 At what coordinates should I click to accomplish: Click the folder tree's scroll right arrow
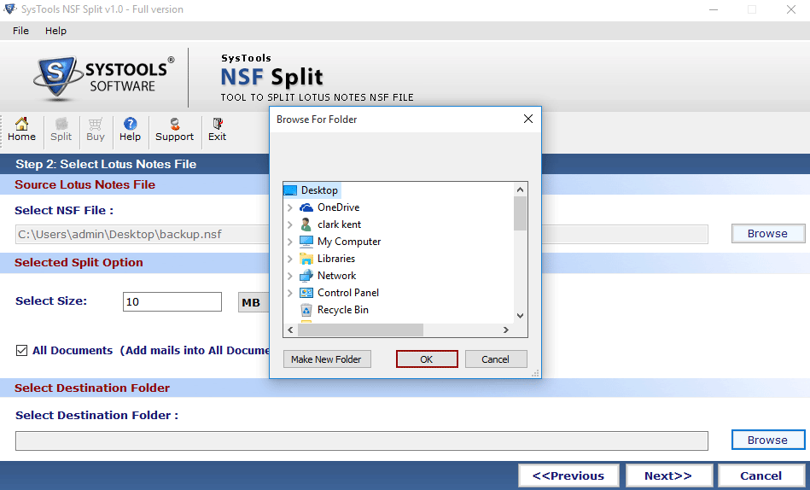(x=506, y=330)
